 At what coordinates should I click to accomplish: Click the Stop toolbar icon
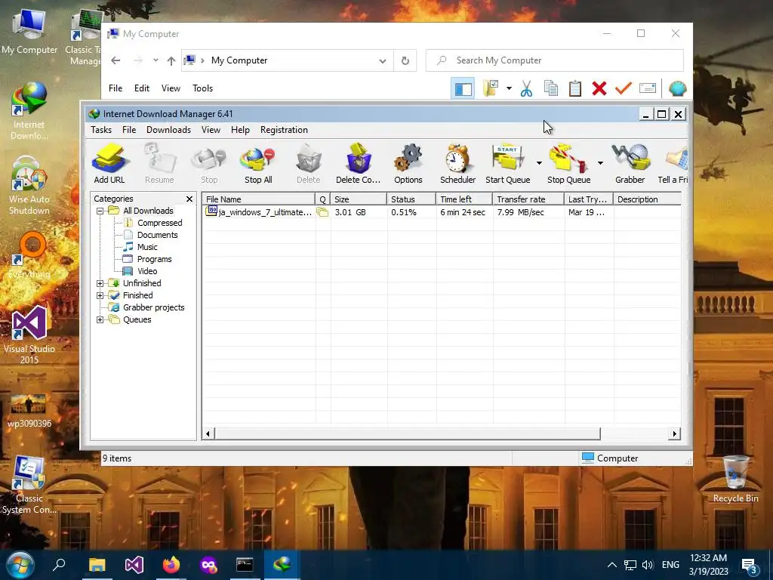(209, 163)
